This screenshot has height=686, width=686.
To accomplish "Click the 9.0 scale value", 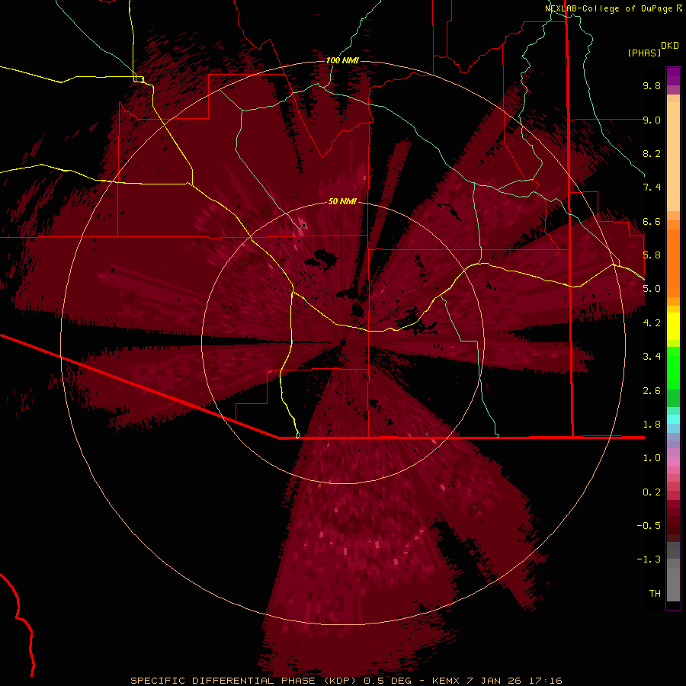I will click(x=652, y=120).
